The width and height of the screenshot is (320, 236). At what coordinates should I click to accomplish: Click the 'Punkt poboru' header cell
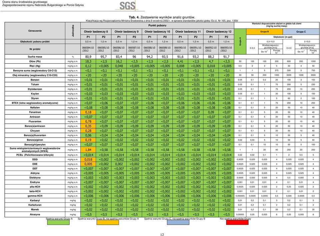[x=157, y=26]
